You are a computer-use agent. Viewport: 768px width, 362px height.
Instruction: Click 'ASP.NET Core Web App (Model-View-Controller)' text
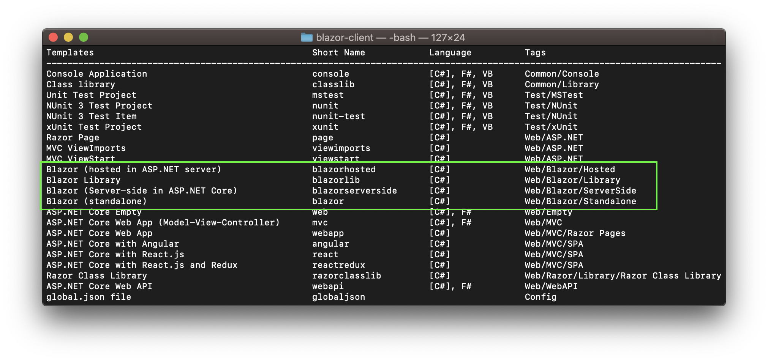coord(163,223)
